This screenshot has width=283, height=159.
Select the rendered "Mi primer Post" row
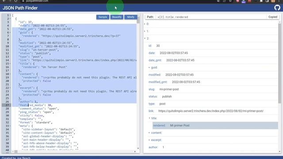[215, 125]
